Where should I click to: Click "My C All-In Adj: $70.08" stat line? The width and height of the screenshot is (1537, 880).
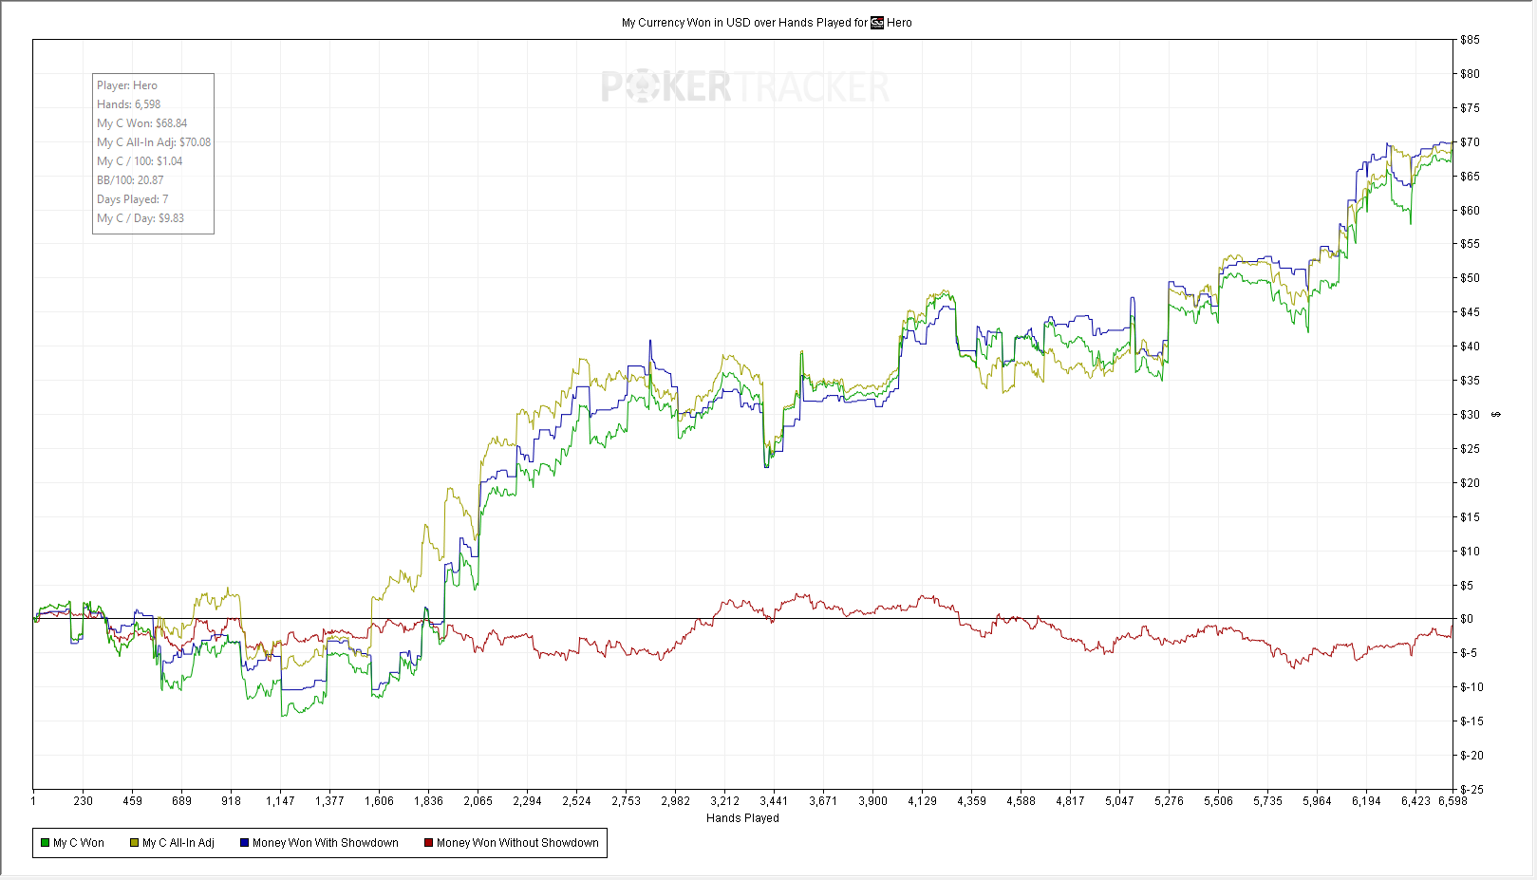(154, 142)
